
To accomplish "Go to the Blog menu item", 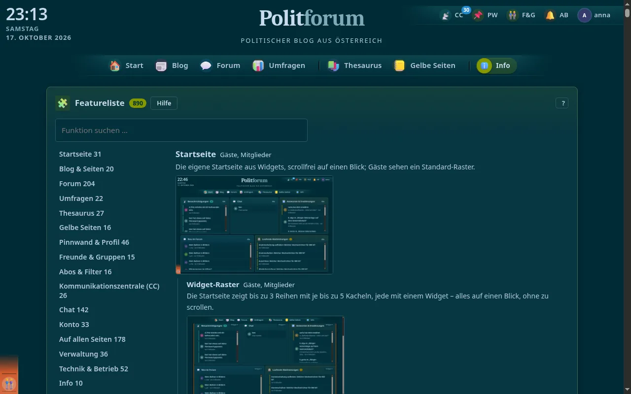I will (x=180, y=66).
